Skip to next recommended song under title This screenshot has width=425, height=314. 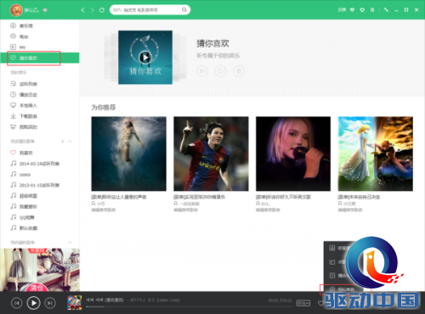[202, 71]
